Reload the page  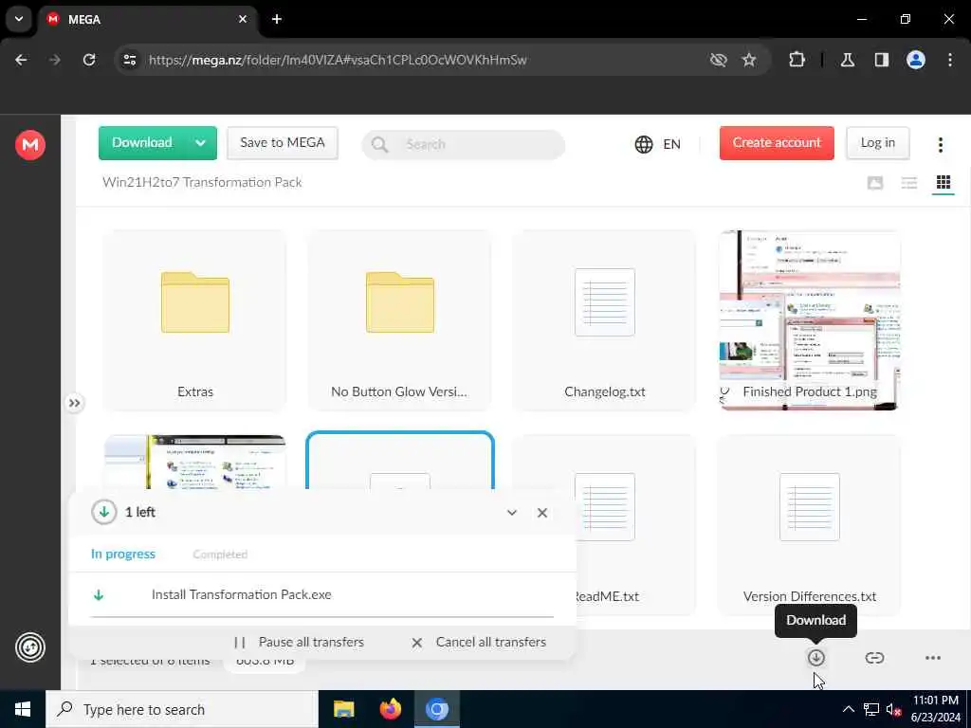pyautogui.click(x=89, y=60)
